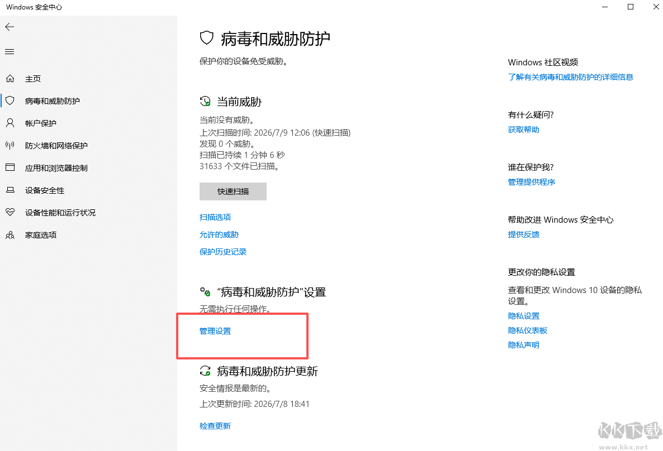
Task: Maximize the Windows 安全中心 window
Action: pyautogui.click(x=631, y=7)
